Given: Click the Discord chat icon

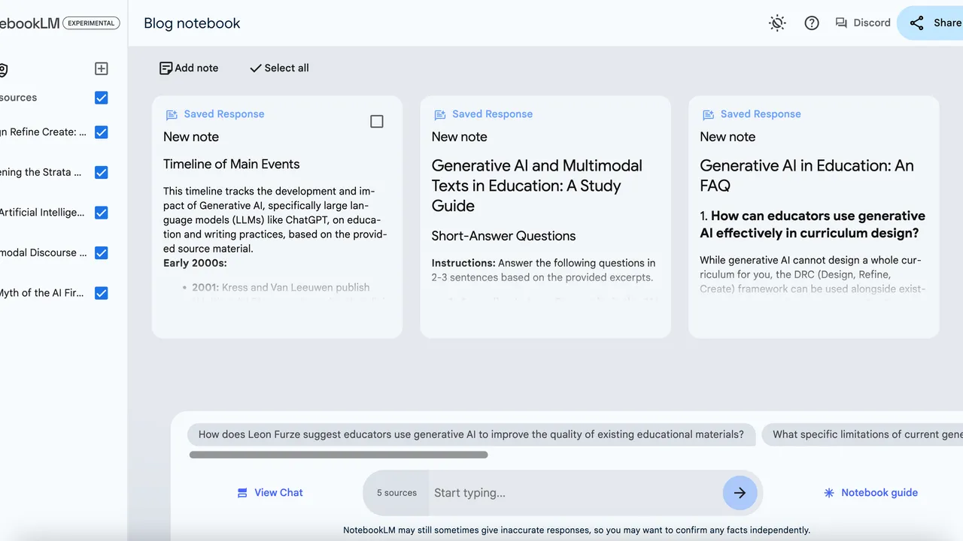Looking at the screenshot, I should pyautogui.click(x=841, y=23).
